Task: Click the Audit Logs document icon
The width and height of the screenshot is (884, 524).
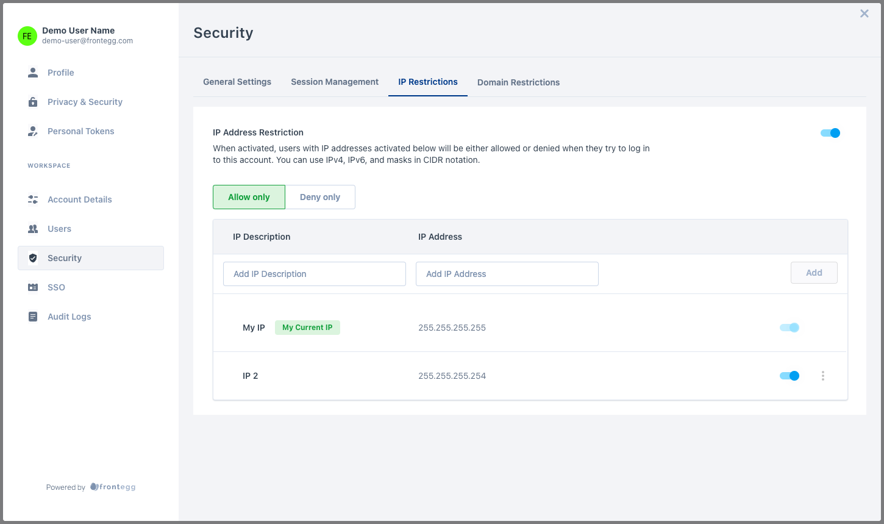Action: [x=33, y=317]
